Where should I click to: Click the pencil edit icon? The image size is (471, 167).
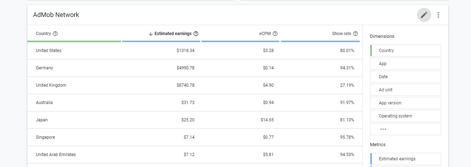point(424,15)
